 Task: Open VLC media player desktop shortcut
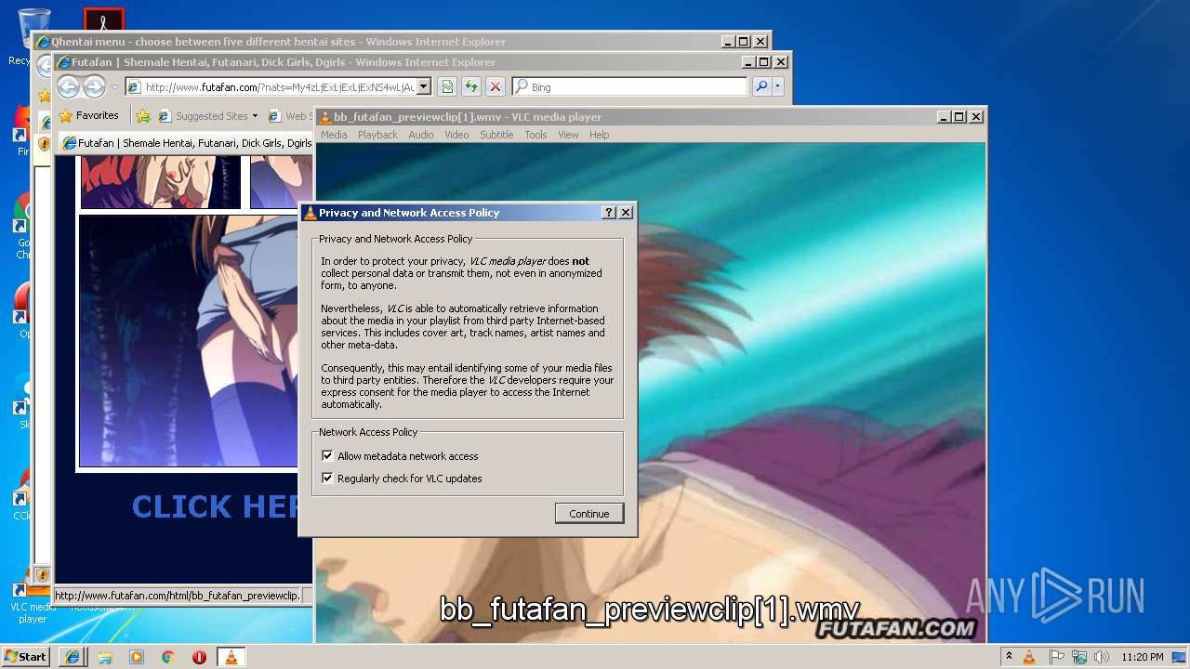click(33, 599)
